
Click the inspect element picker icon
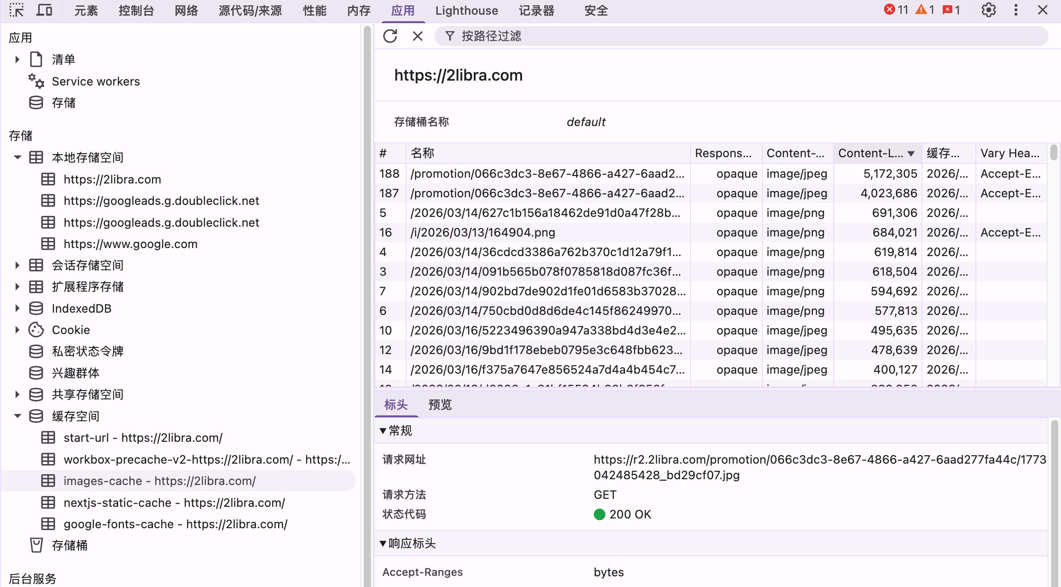16,10
